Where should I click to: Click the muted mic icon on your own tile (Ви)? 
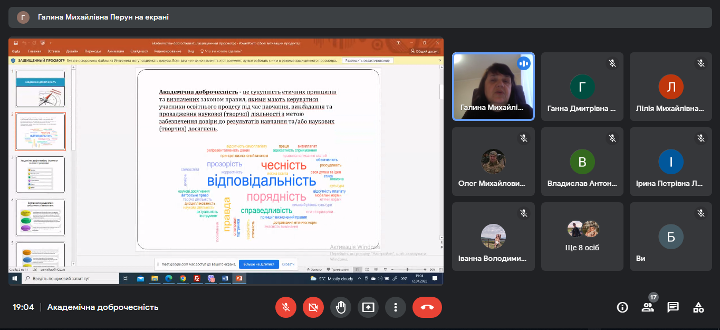(701, 213)
